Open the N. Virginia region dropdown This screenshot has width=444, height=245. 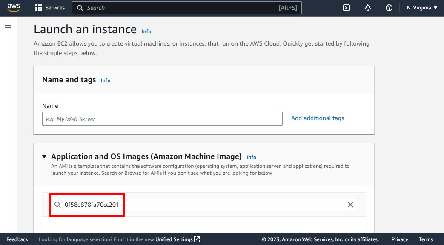422,8
